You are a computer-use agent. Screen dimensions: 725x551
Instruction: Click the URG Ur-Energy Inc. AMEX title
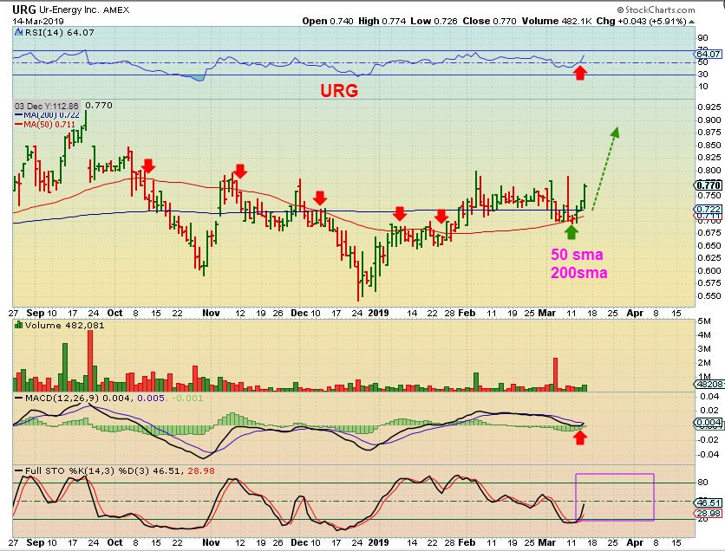click(71, 10)
